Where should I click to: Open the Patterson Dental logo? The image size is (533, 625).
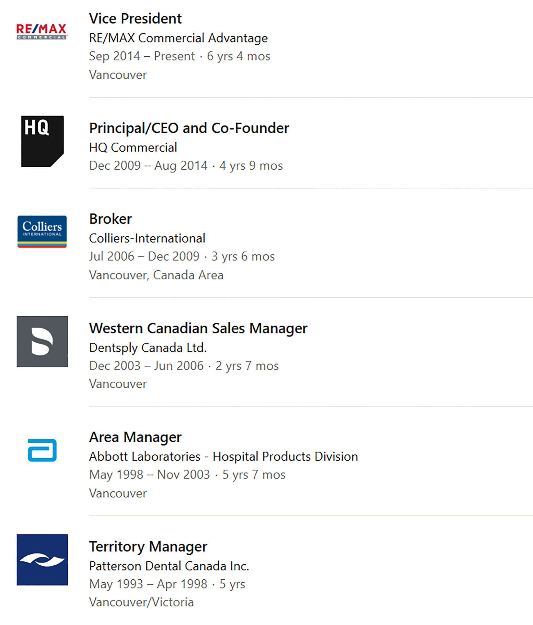[42, 559]
